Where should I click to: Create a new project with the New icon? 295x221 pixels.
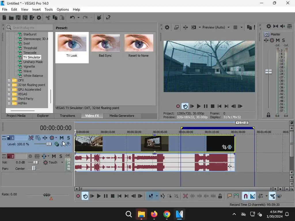click(x=4, y=18)
